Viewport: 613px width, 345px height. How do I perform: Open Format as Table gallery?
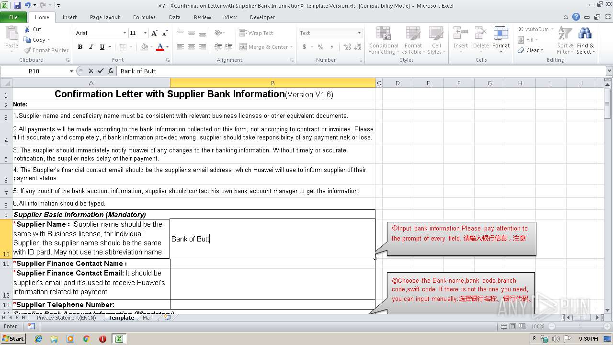pyautogui.click(x=413, y=40)
